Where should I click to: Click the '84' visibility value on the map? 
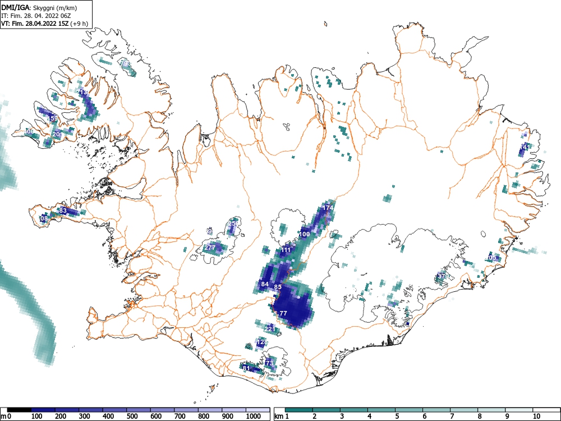265,284
